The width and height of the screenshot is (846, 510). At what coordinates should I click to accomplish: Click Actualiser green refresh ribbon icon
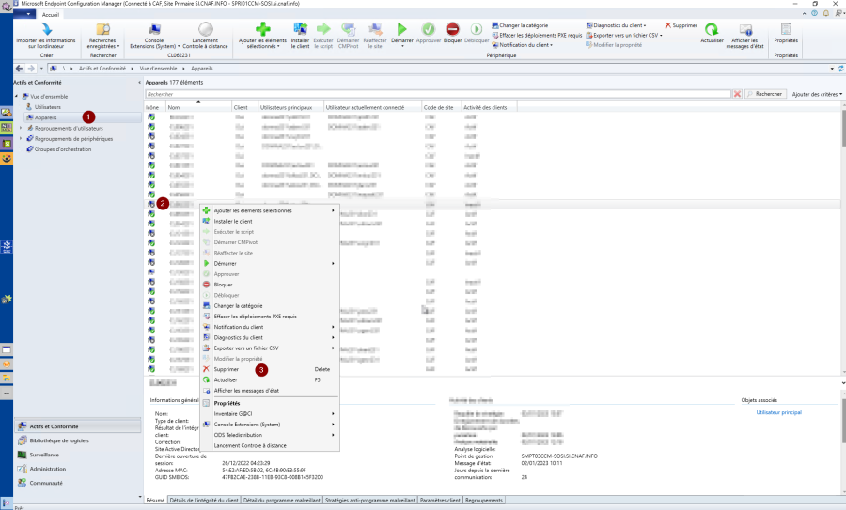712,29
